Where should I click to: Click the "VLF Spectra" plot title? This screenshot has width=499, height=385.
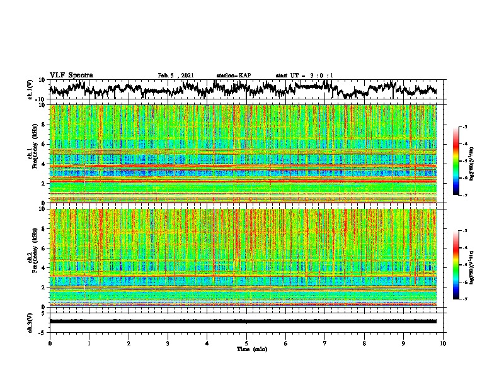[x=71, y=75]
